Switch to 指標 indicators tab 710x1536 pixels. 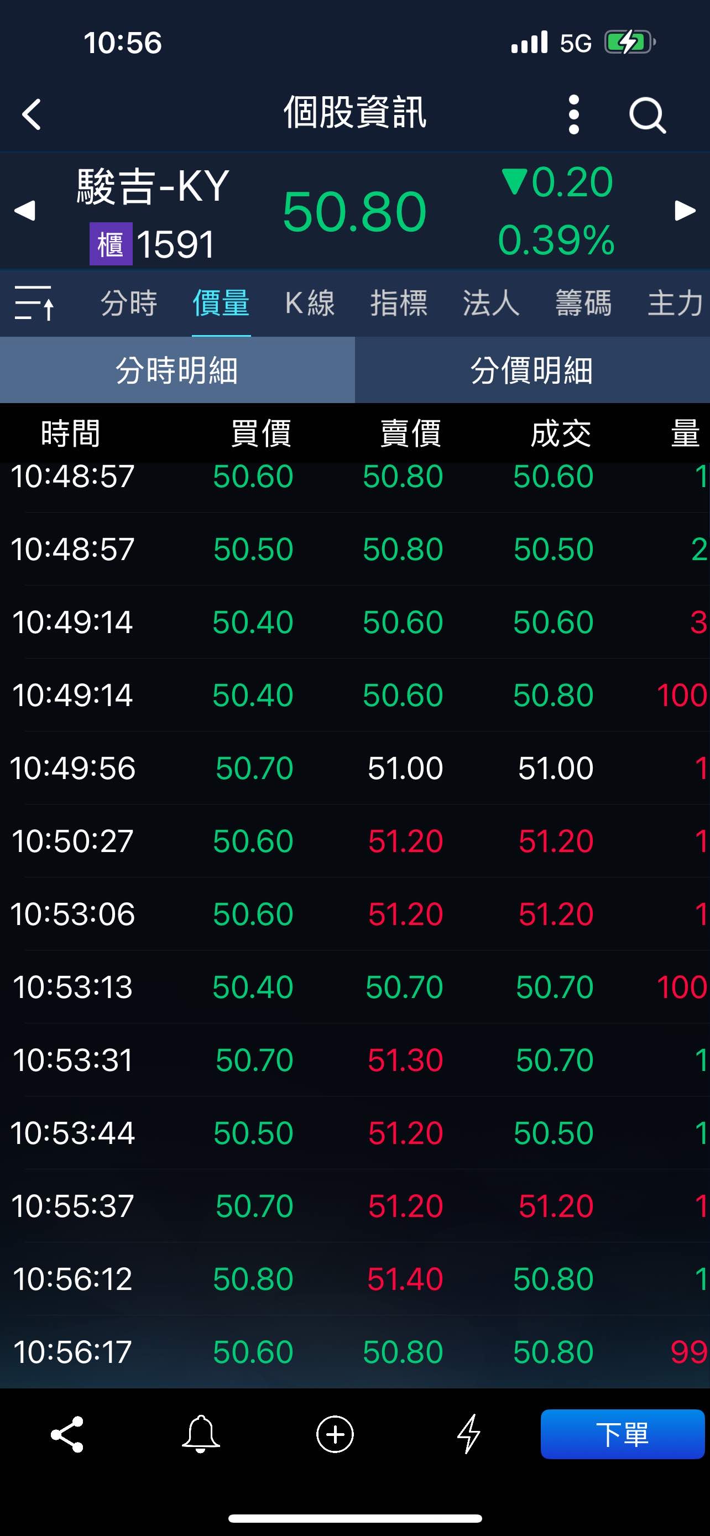click(x=399, y=303)
